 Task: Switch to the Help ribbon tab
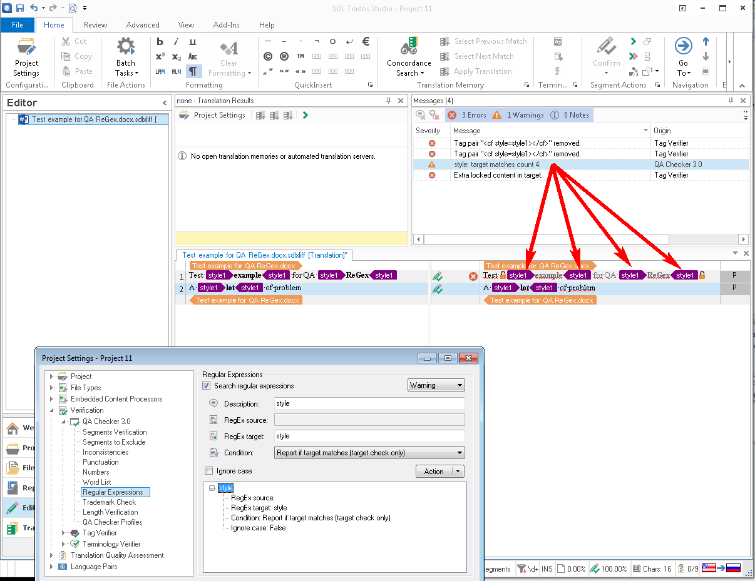click(x=267, y=25)
